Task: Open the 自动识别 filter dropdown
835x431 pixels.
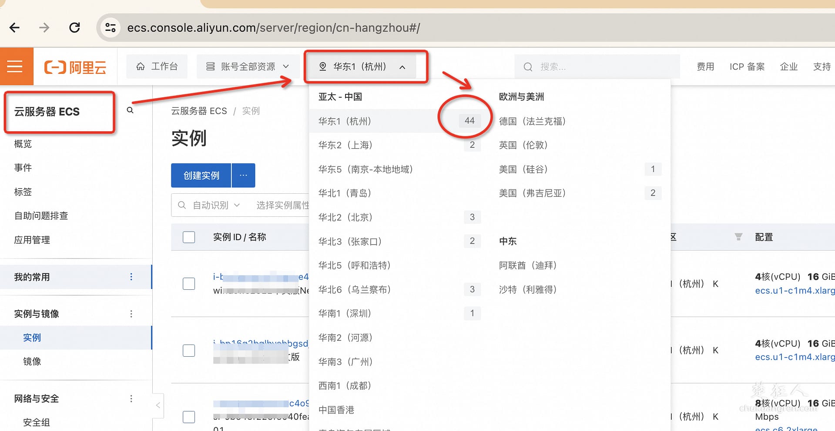Action: coord(216,205)
